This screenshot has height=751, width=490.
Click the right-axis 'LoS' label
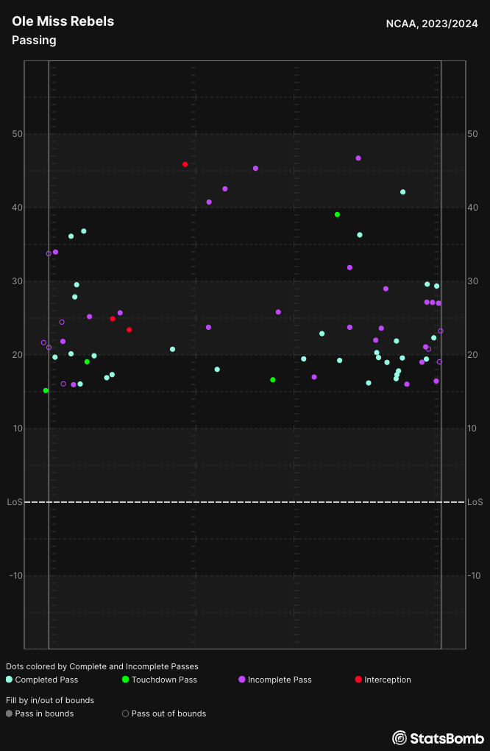click(x=475, y=502)
